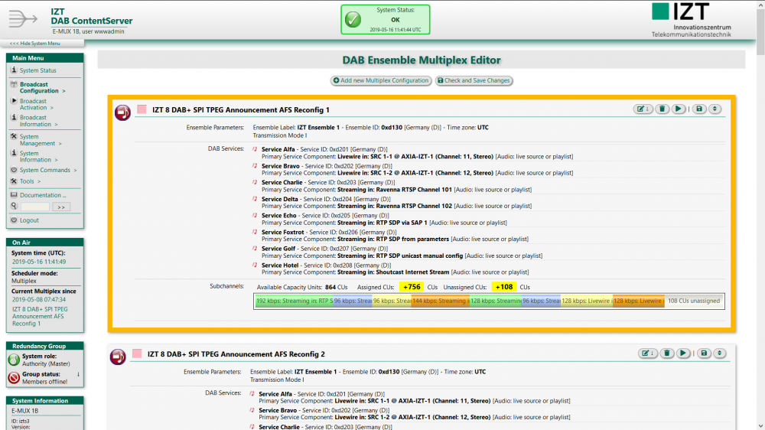Click the E-MUX 1B entry under System Information panel
This screenshot has width=765, height=430.
coord(25,411)
